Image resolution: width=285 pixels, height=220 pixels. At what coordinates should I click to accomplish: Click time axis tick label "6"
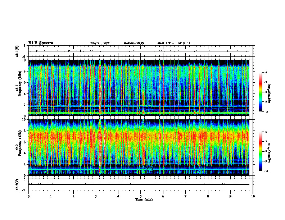163,196
